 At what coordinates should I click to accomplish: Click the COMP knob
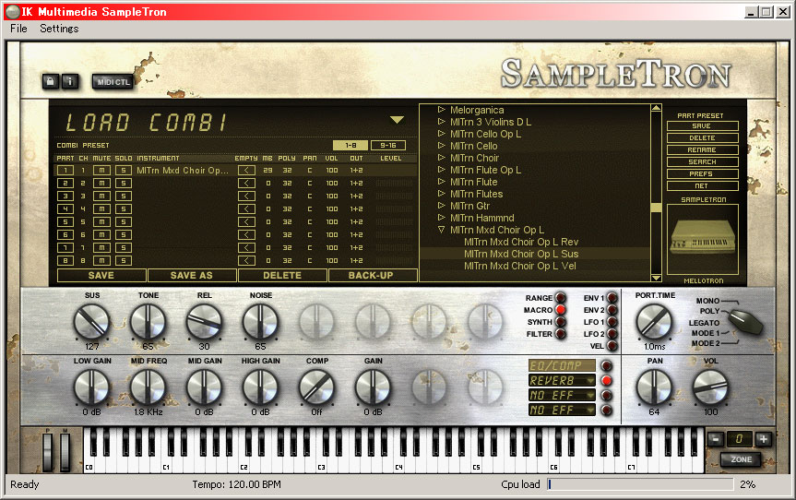pyautogui.click(x=316, y=387)
